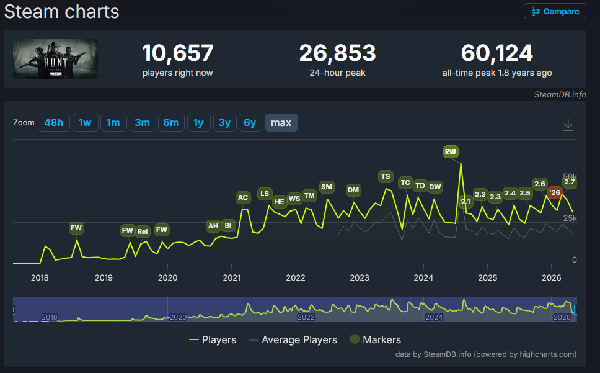600x373 pixels.
Task: Select the 2.7 update marker
Action: pyautogui.click(x=570, y=182)
